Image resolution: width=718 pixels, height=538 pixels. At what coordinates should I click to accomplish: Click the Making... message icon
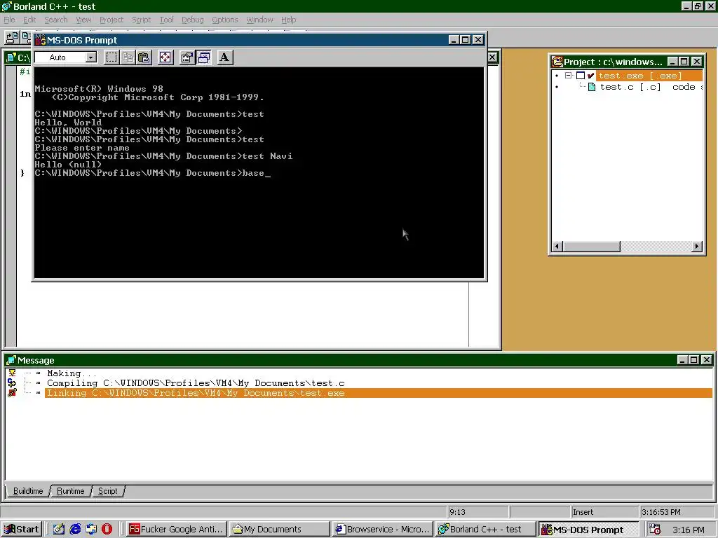12,373
